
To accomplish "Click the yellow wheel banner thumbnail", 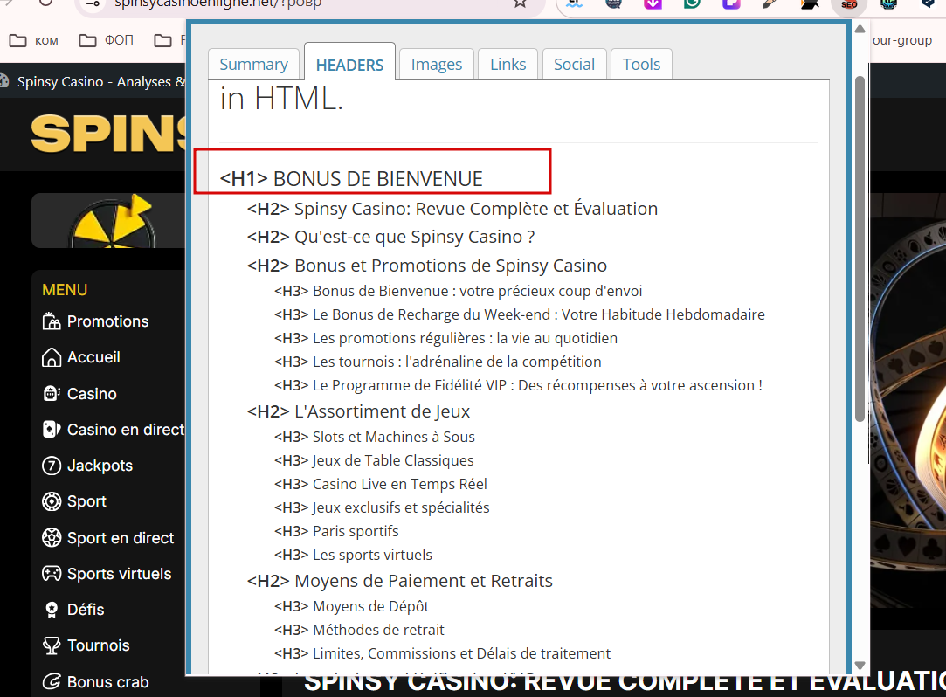I will click(108, 221).
